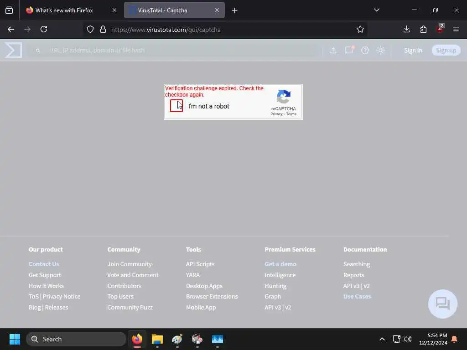Open the Graph link

click(x=273, y=296)
